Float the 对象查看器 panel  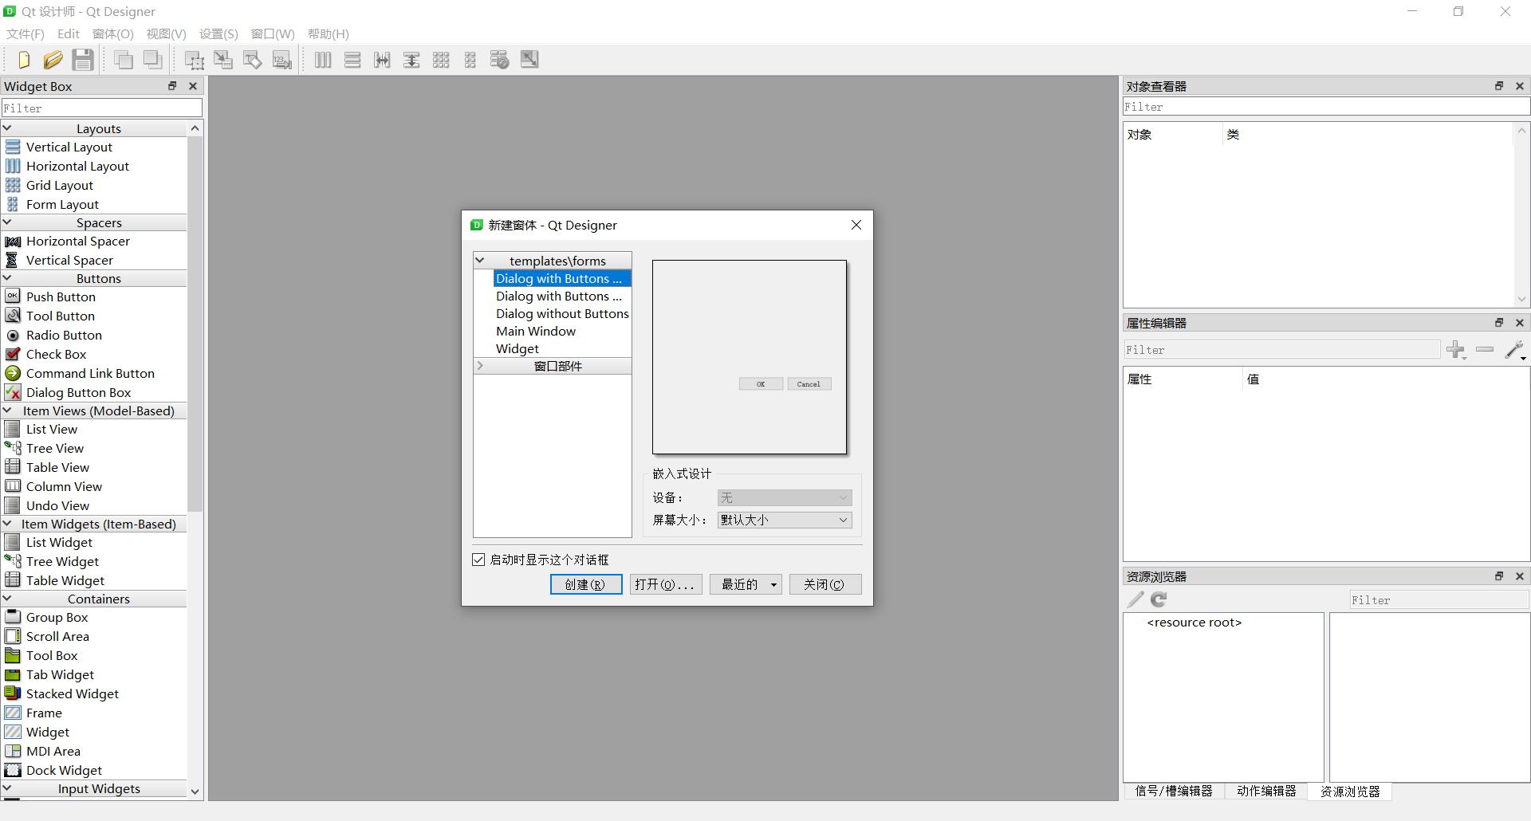pyautogui.click(x=1499, y=86)
